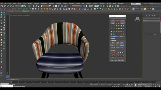Toggle the first row checkbox under Move

[111, 44]
